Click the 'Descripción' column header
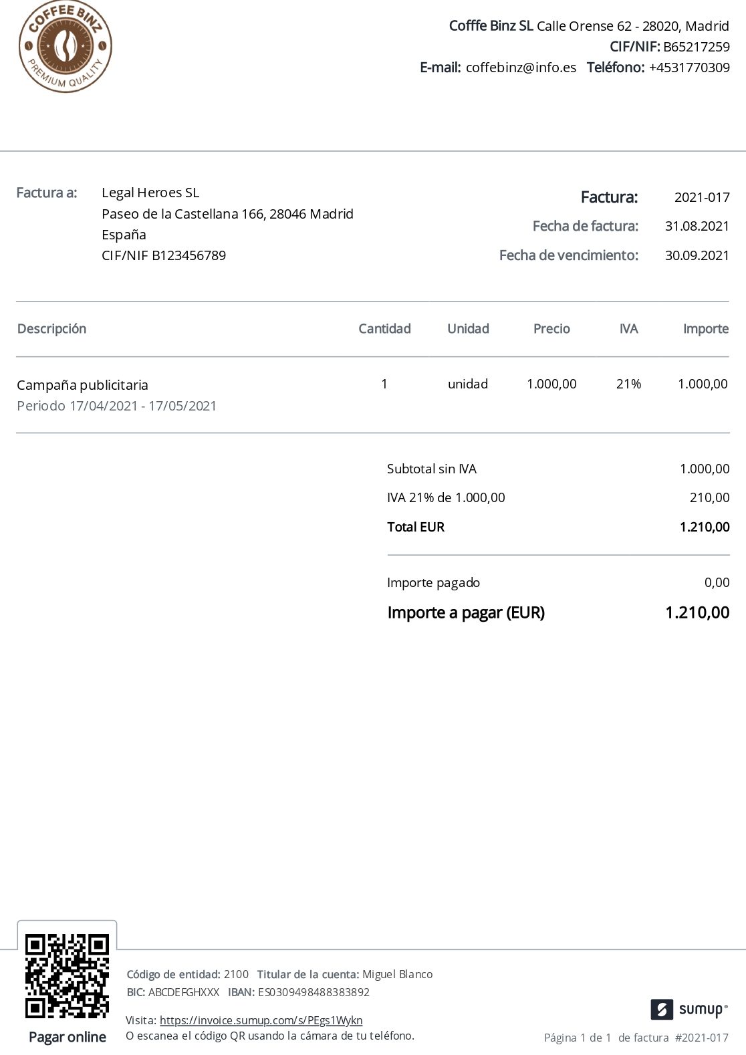The width and height of the screenshot is (746, 1055). (52, 329)
